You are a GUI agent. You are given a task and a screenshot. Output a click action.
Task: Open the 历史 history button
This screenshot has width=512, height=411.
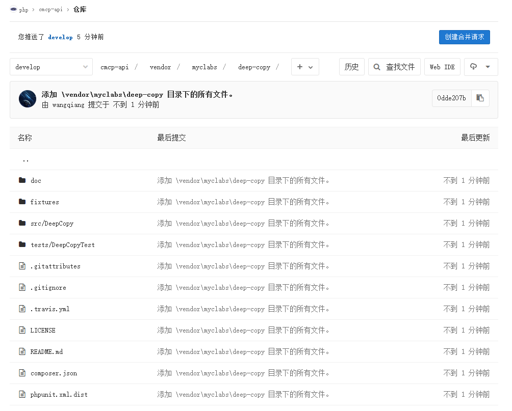(351, 67)
